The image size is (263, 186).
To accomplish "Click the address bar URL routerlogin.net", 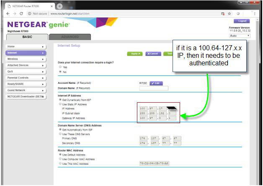I will 70,13.
